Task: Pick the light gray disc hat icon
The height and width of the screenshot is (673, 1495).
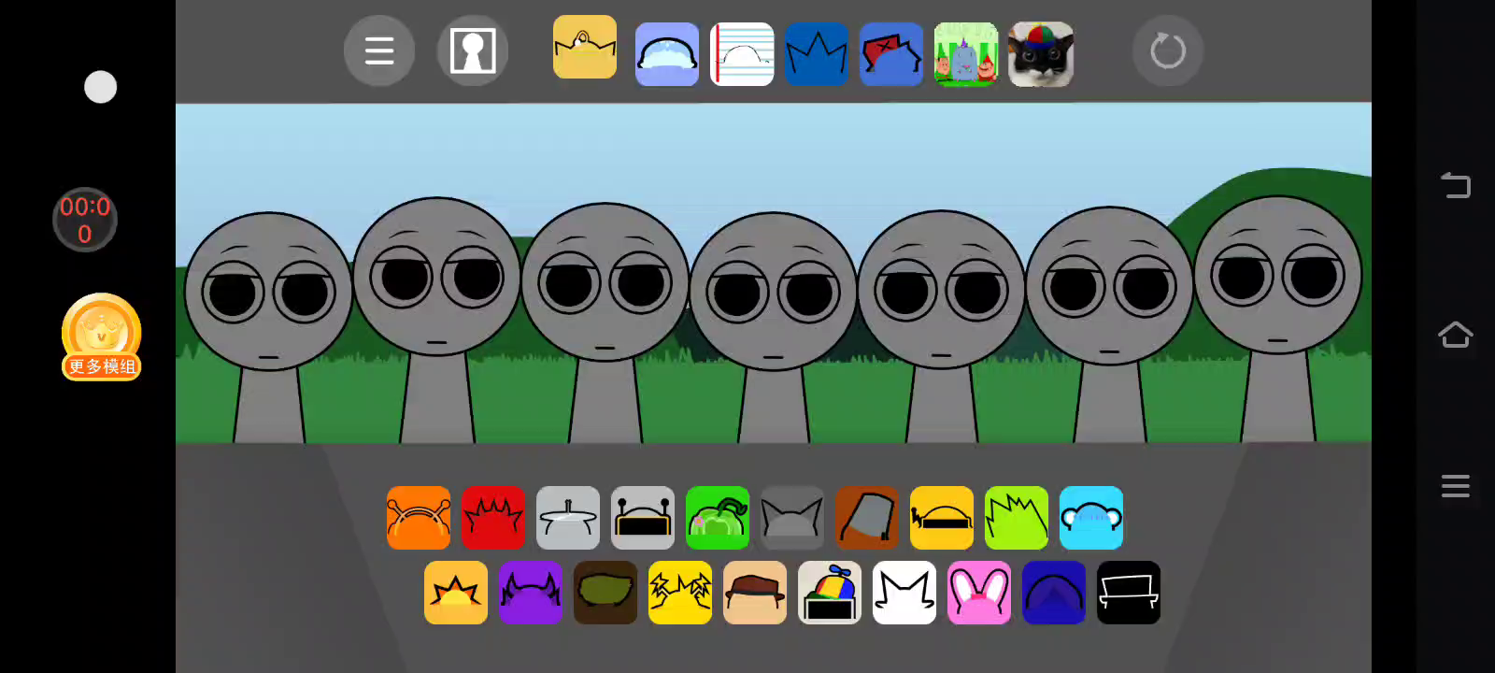Action: 568,518
